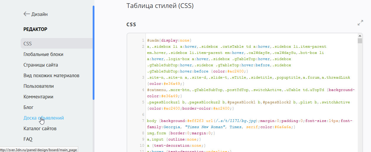Open Доска объявлений section
Image resolution: width=371 pixels, height=152 pixels.
coord(44,118)
